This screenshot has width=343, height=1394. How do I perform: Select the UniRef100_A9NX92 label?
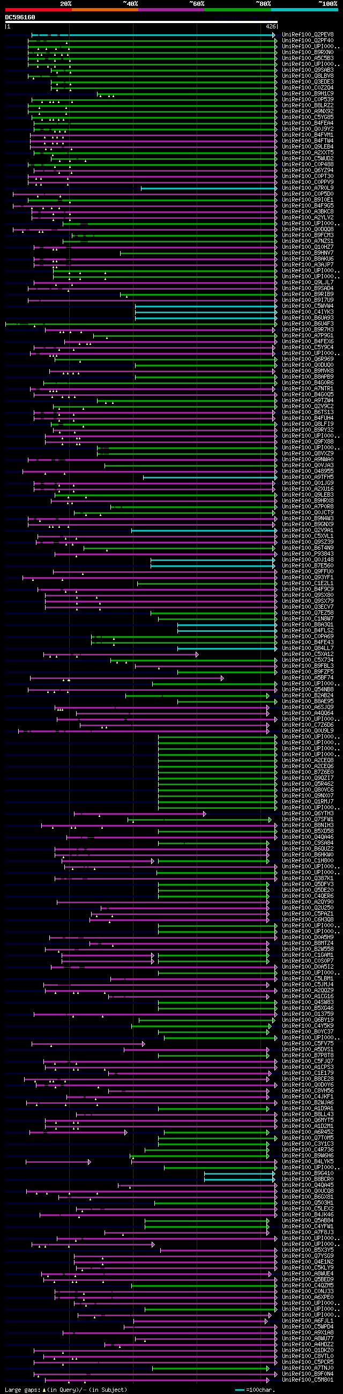307,112
